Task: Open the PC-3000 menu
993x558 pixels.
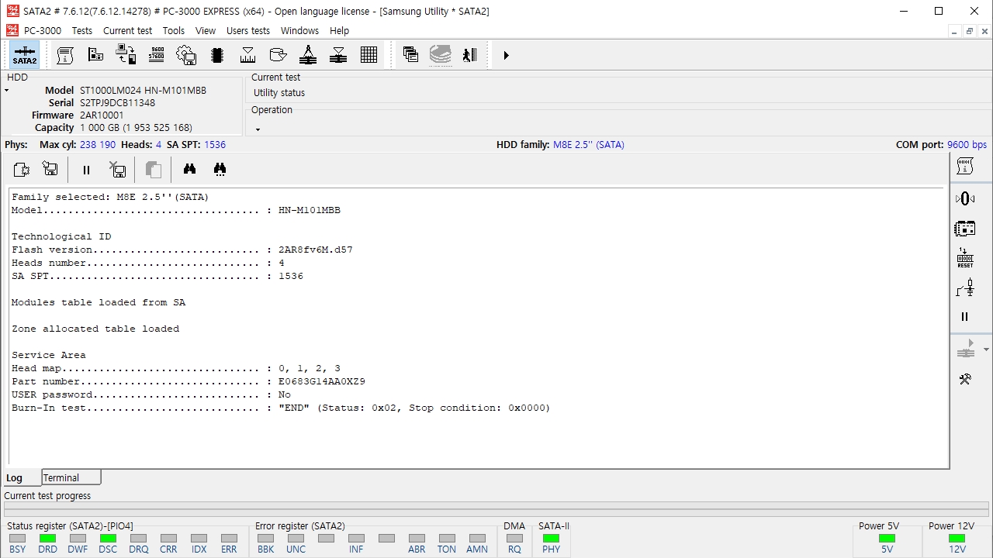Action: (43, 31)
